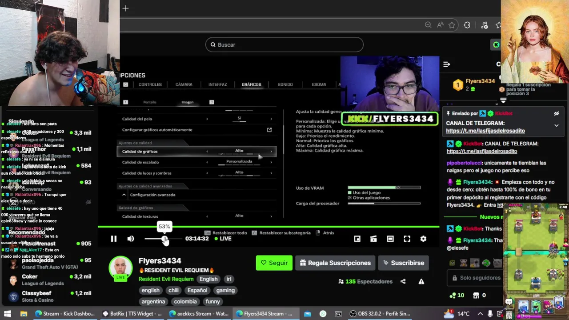The image size is (569, 320).
Task: Select the INTERFAZ tab in game options
Action: 217,84
